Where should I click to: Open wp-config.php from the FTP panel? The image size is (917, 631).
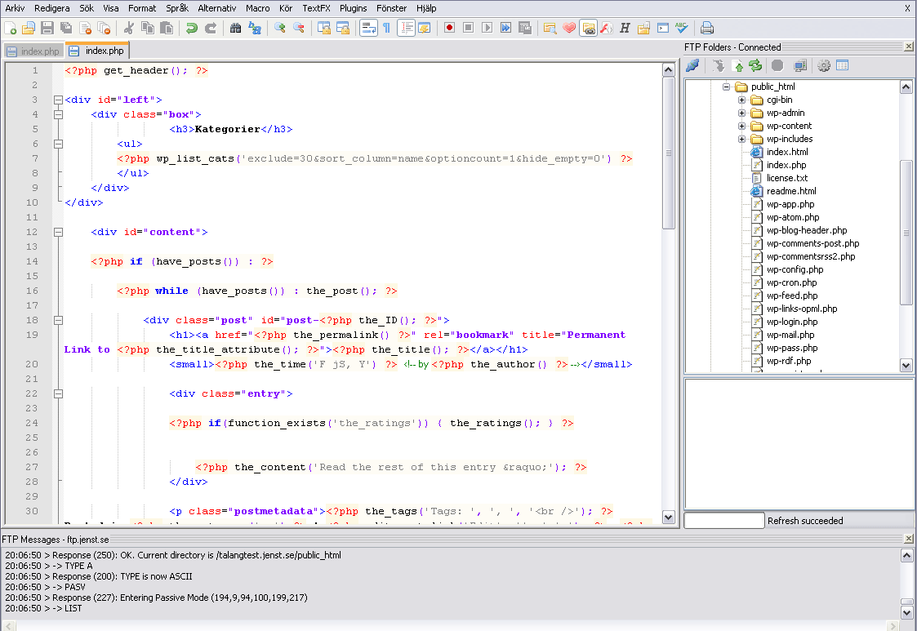(x=795, y=269)
